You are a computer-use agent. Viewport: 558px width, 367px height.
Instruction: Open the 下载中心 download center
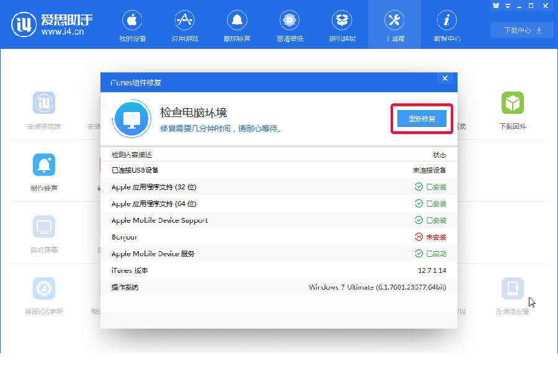click(x=523, y=30)
